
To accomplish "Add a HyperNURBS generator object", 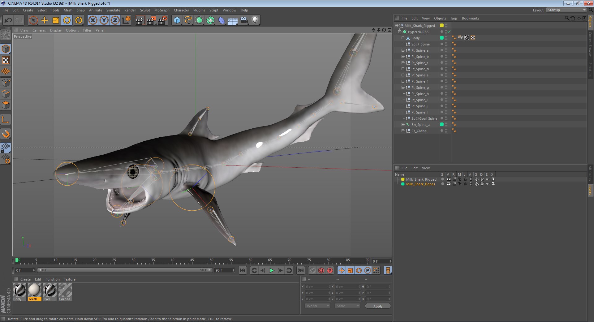I will tap(200, 20).
